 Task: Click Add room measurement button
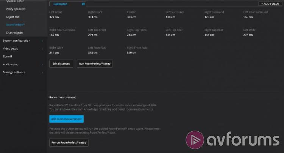click(67, 119)
